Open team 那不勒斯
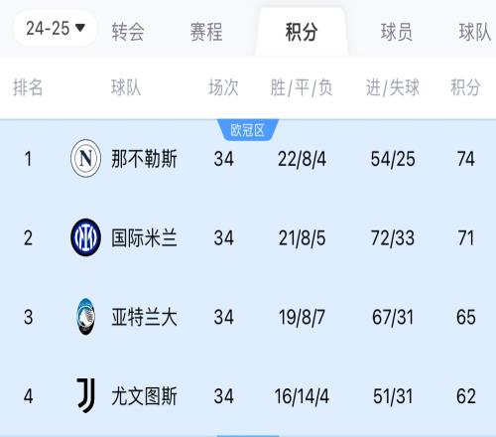The width and height of the screenshot is (496, 437). point(144,159)
